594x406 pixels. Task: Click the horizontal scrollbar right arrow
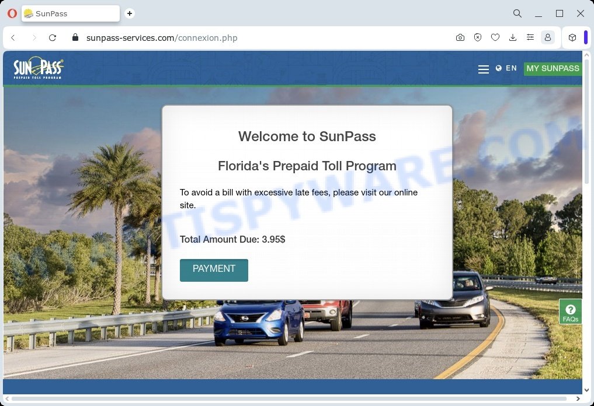click(x=578, y=398)
